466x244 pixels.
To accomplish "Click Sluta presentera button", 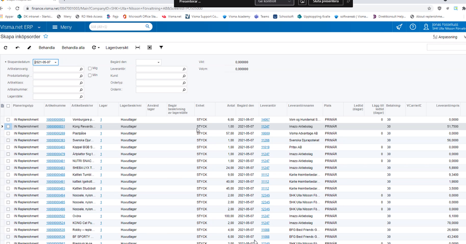I will tap(326, 2).
